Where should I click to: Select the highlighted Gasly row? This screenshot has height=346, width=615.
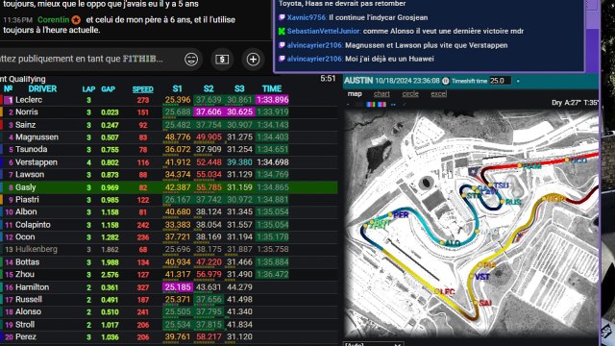pyautogui.click(x=169, y=187)
